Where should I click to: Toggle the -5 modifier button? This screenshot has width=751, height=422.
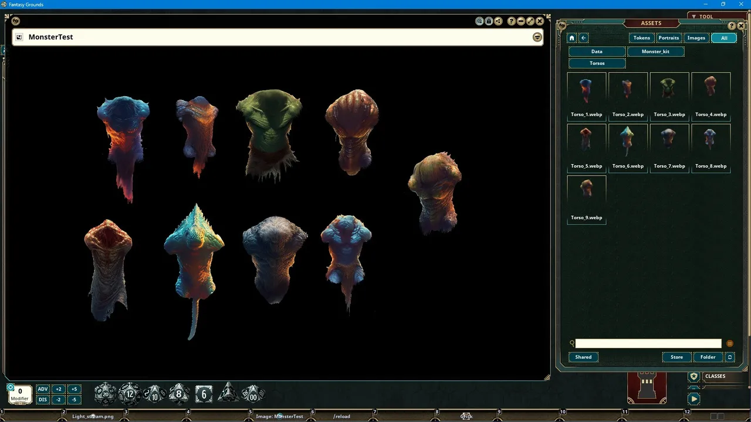coord(73,400)
